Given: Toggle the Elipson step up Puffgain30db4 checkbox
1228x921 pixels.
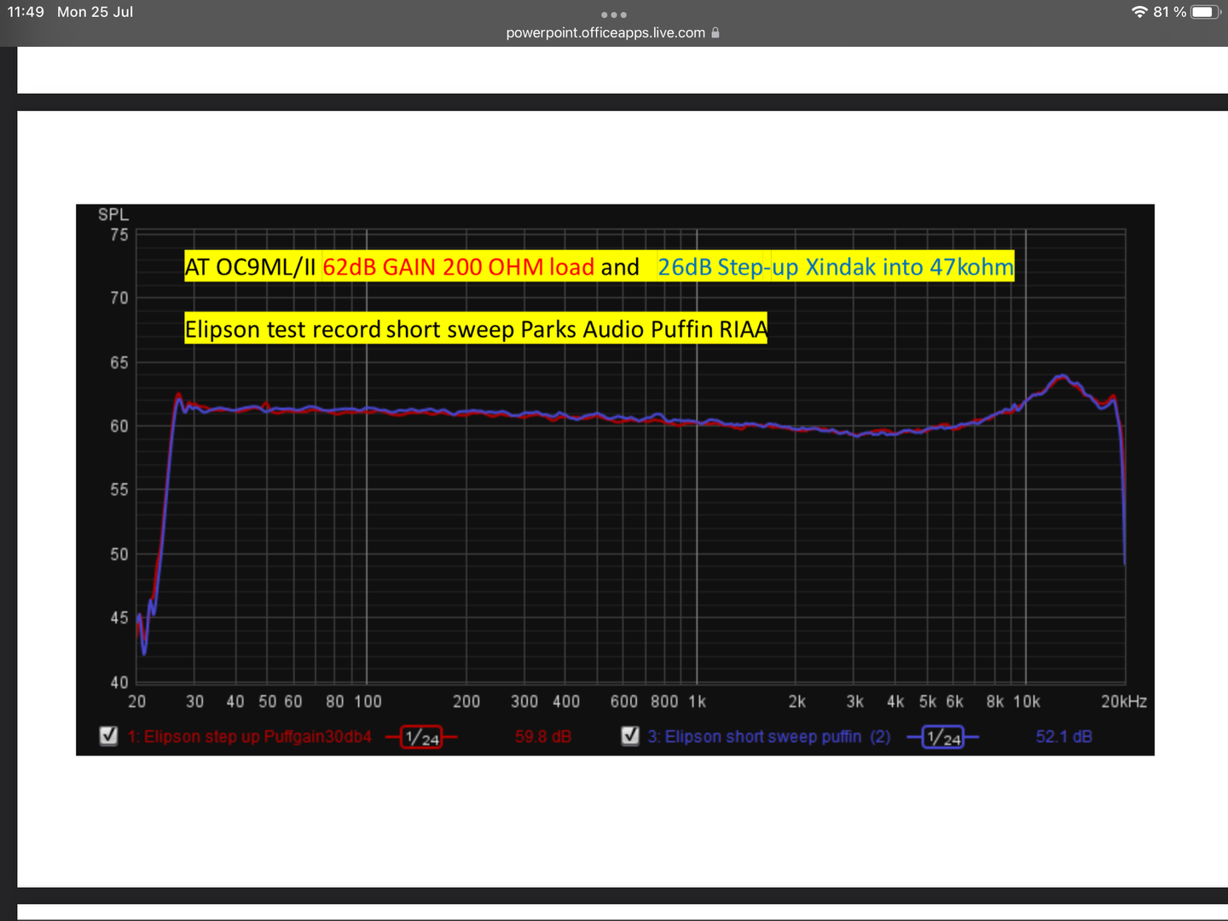Looking at the screenshot, I should pos(108,735).
